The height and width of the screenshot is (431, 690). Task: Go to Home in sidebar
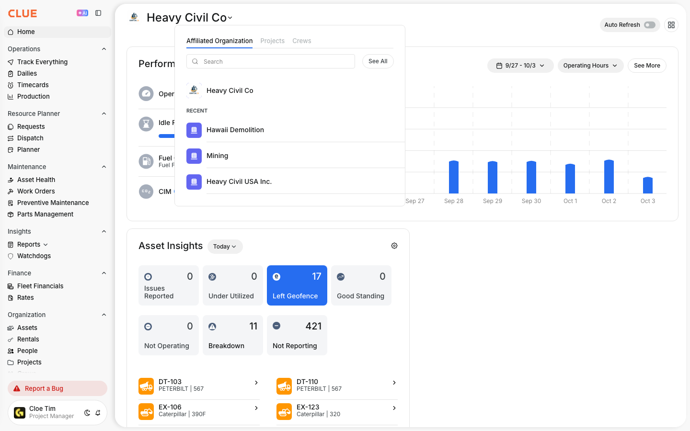coord(57,32)
